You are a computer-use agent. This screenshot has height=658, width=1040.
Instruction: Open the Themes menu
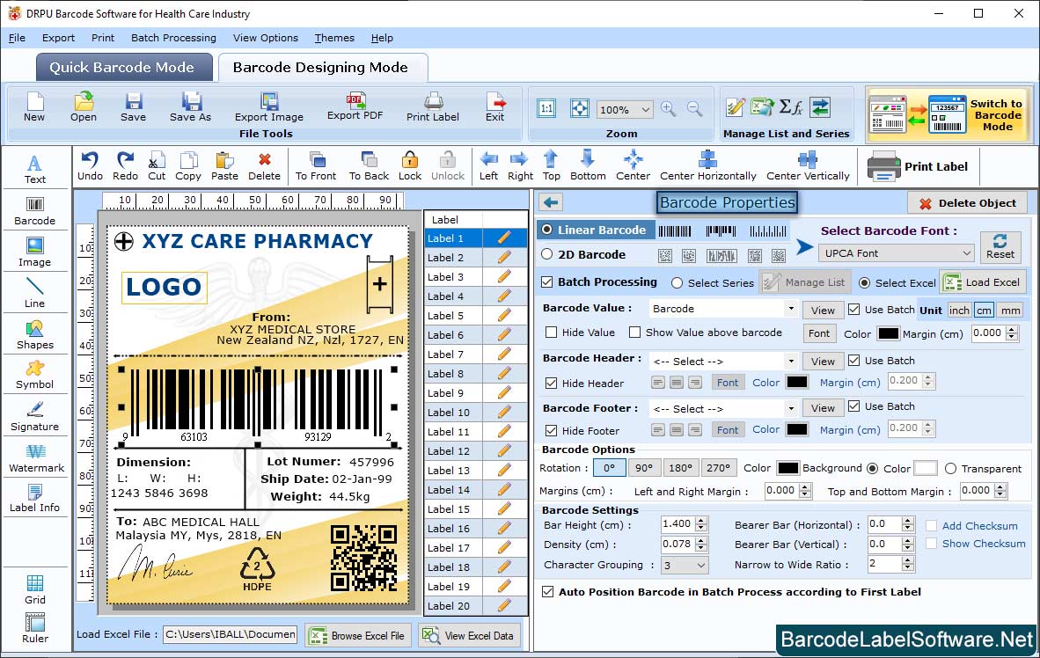pos(334,38)
